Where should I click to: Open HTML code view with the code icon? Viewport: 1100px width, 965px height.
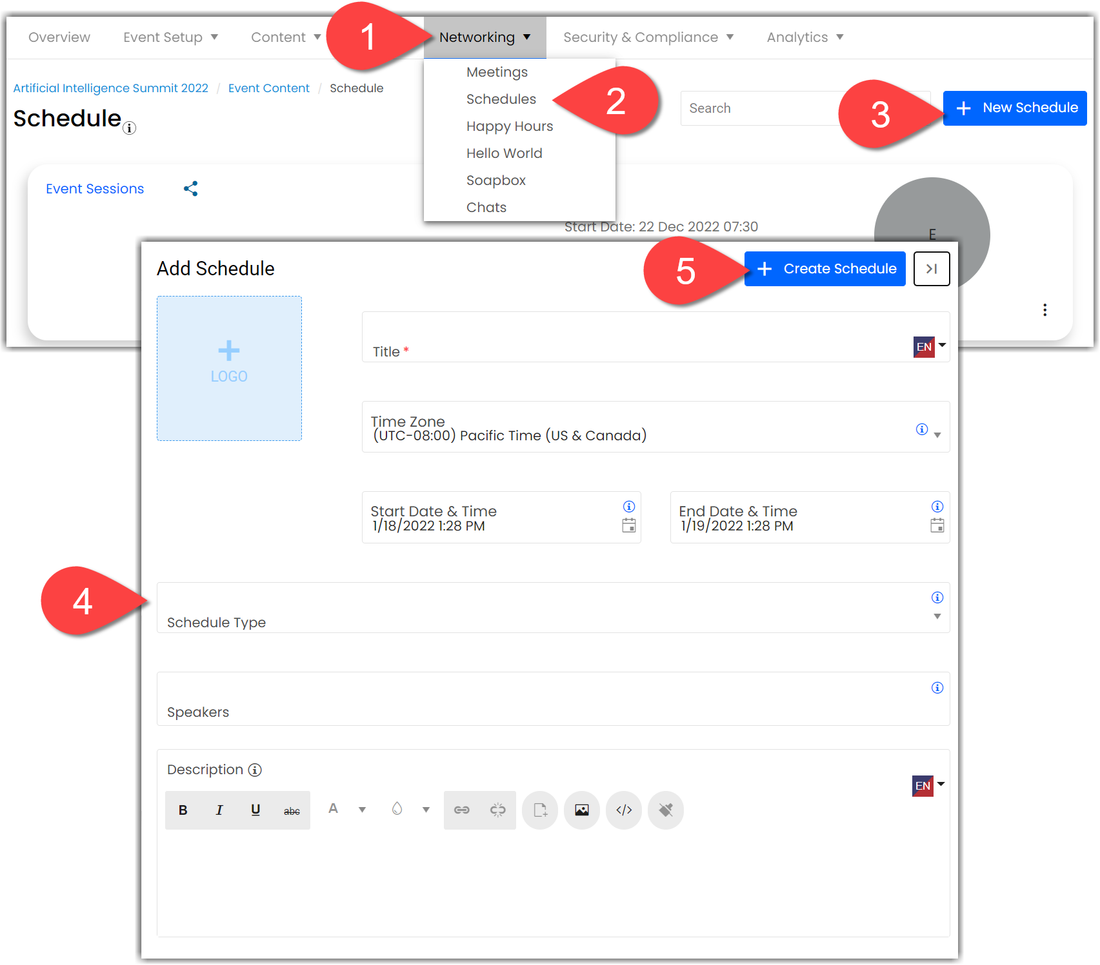click(624, 810)
